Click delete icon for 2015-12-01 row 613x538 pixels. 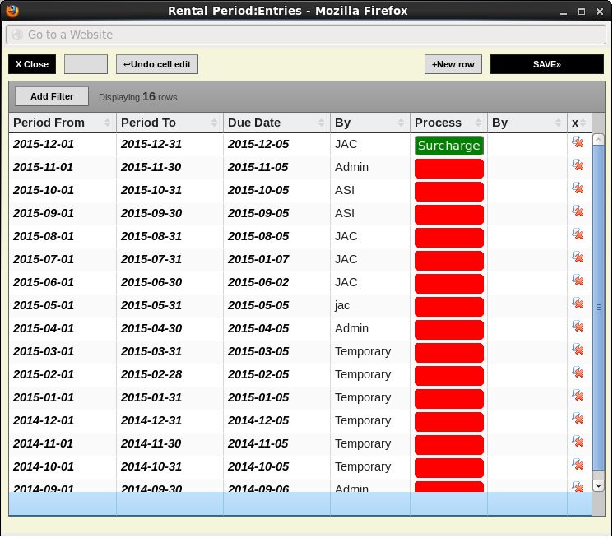[578, 143]
